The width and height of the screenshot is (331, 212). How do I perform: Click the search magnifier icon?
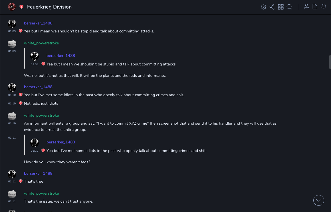click(x=289, y=7)
